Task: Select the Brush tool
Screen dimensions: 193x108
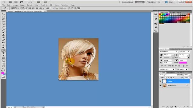Action: coord(3,32)
